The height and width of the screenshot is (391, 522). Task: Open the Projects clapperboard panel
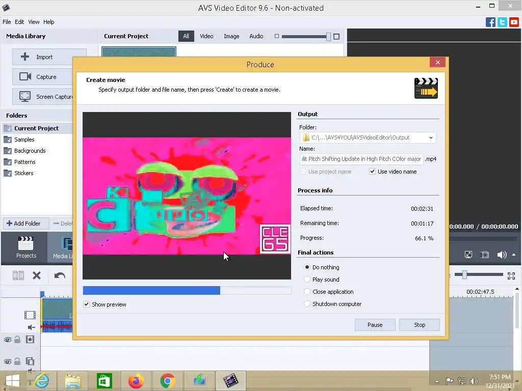(x=26, y=247)
